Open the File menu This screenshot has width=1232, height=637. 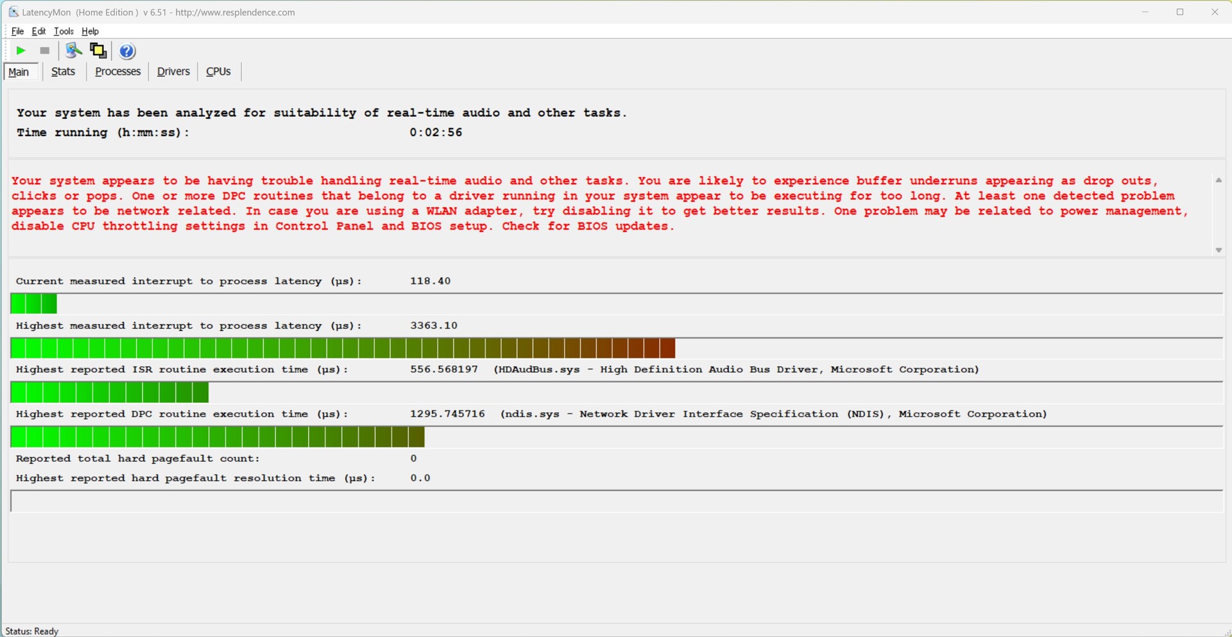(x=17, y=31)
